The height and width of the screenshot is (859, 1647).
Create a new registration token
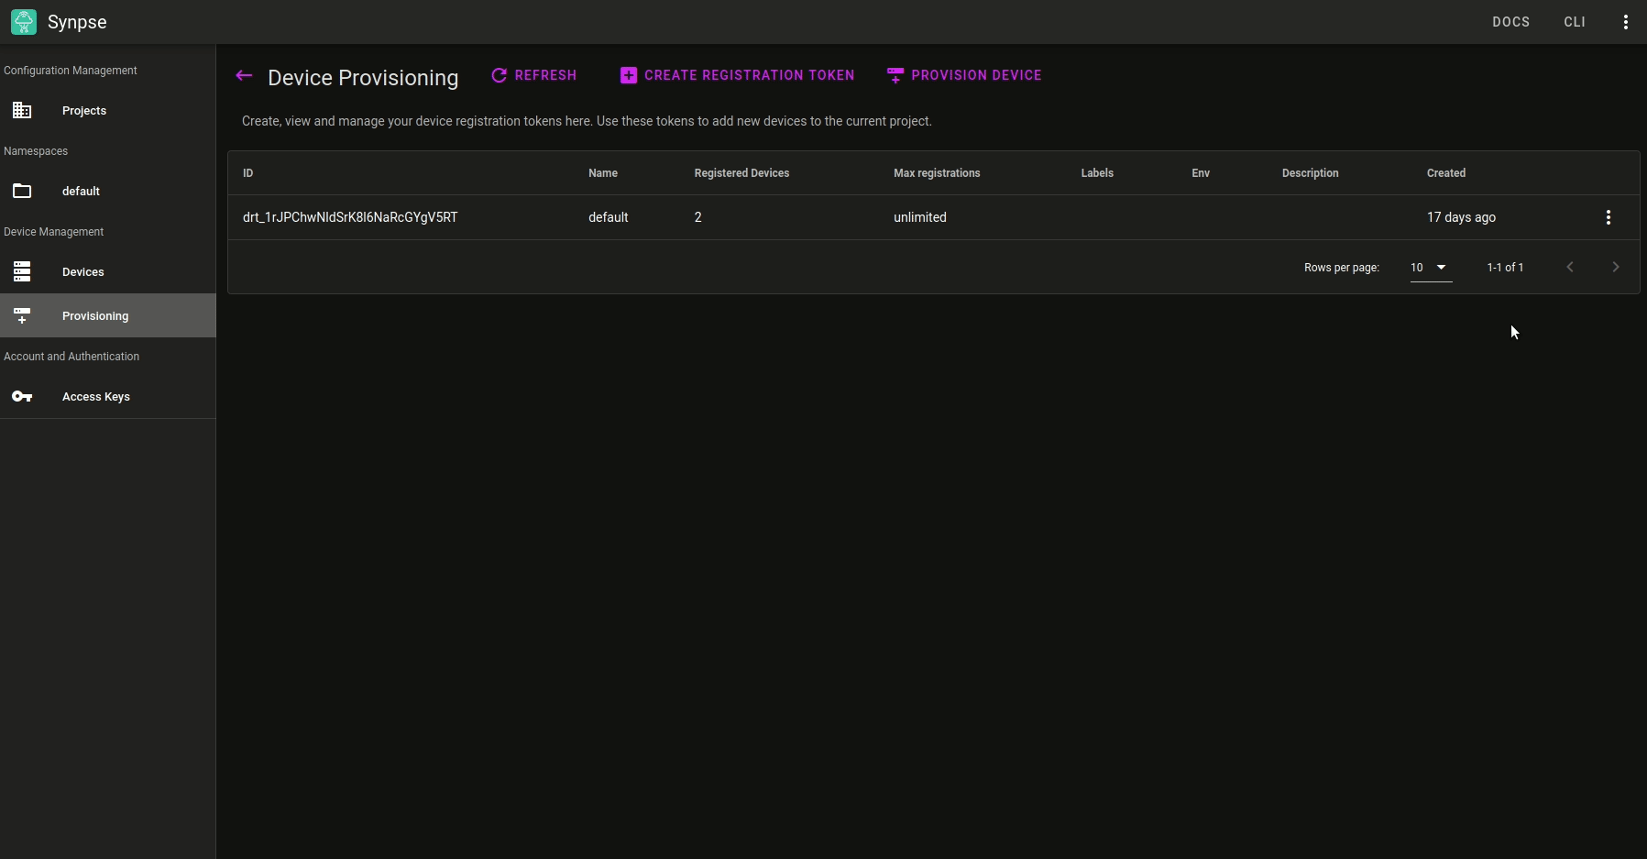738,75
